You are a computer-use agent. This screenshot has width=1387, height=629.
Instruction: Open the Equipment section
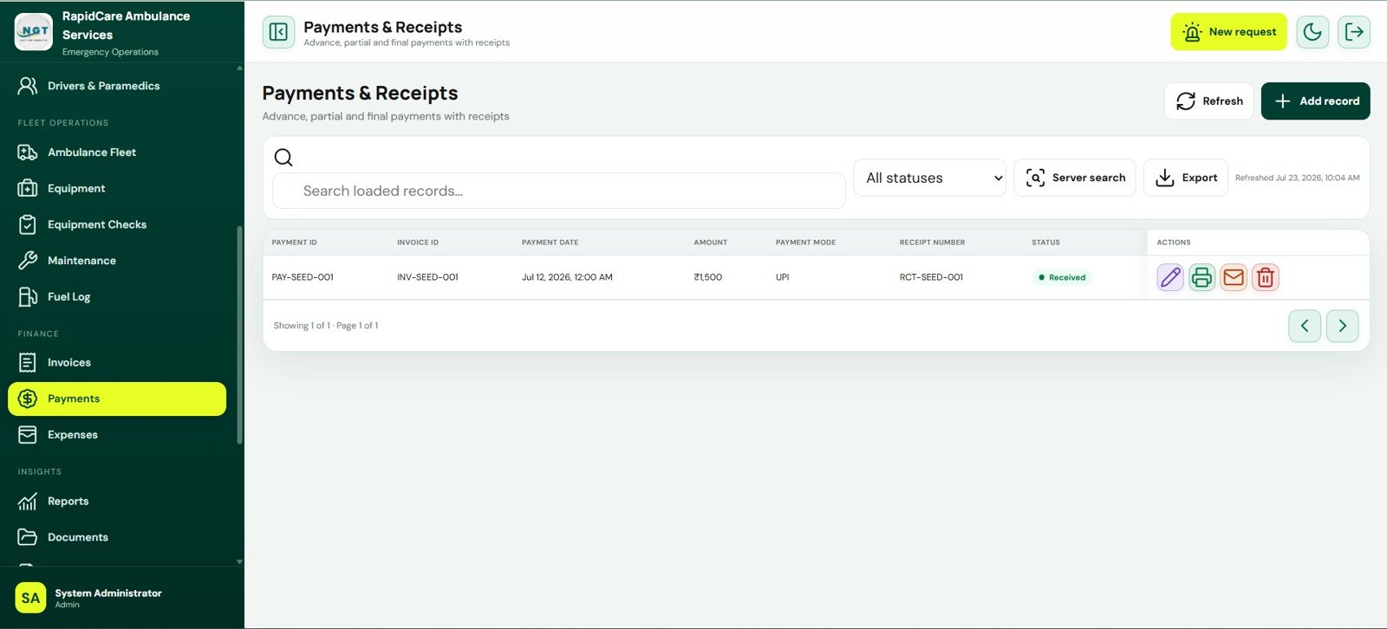click(117, 188)
